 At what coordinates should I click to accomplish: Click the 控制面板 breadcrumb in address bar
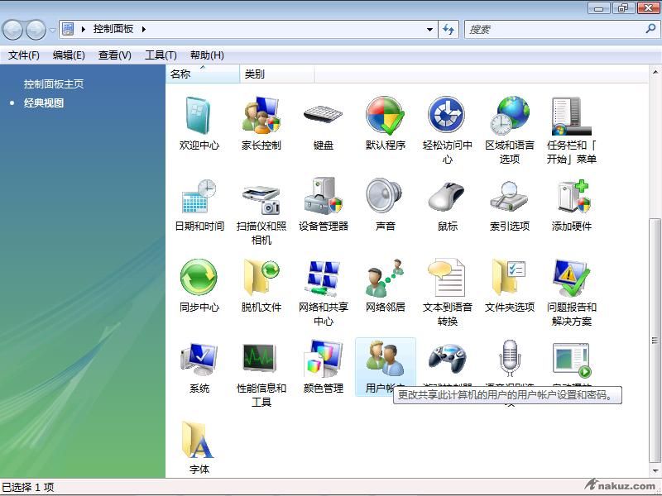click(113, 29)
